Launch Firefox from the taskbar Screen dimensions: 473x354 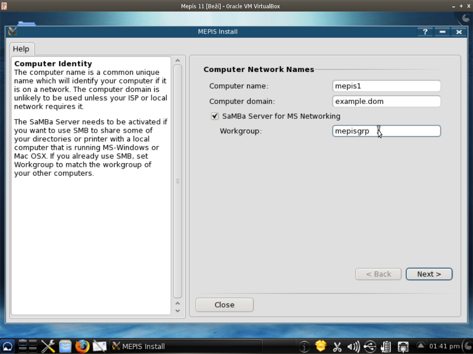pos(82,347)
